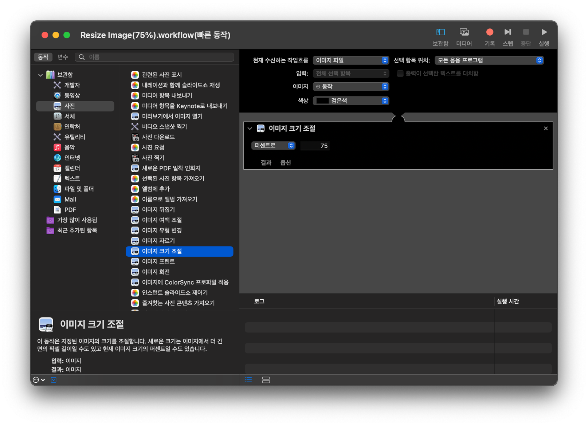The width and height of the screenshot is (588, 426).
Task: Show the 결과 of the action
Action: 266,163
